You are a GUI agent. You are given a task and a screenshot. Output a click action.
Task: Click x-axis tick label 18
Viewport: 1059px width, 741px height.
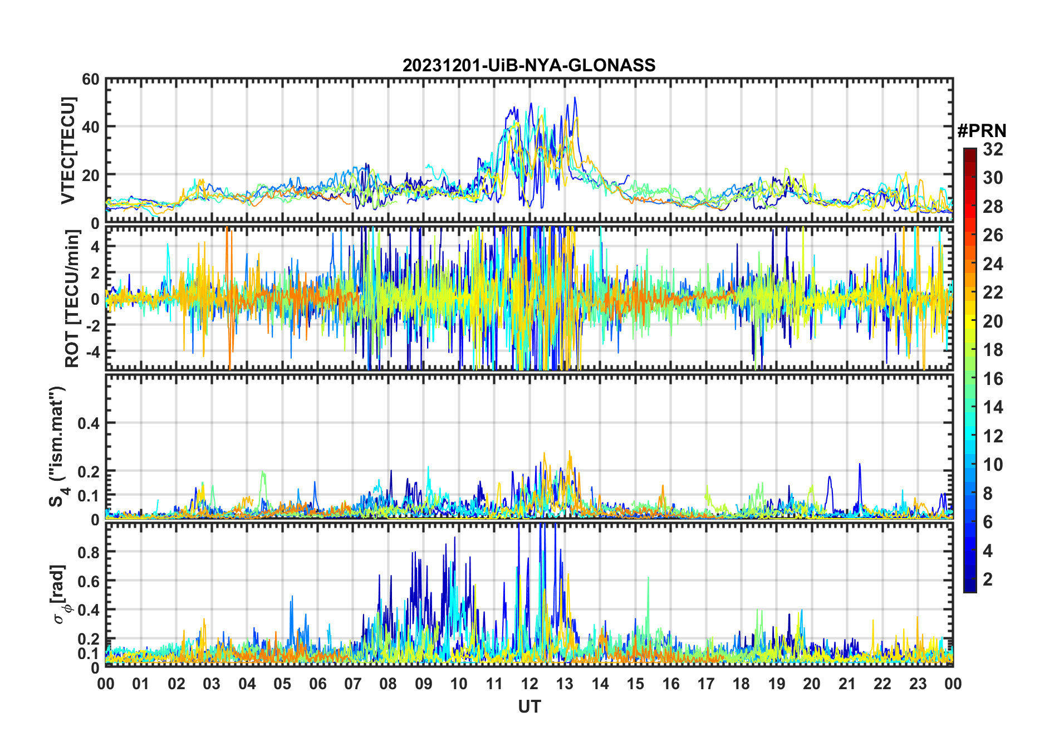coord(741,684)
